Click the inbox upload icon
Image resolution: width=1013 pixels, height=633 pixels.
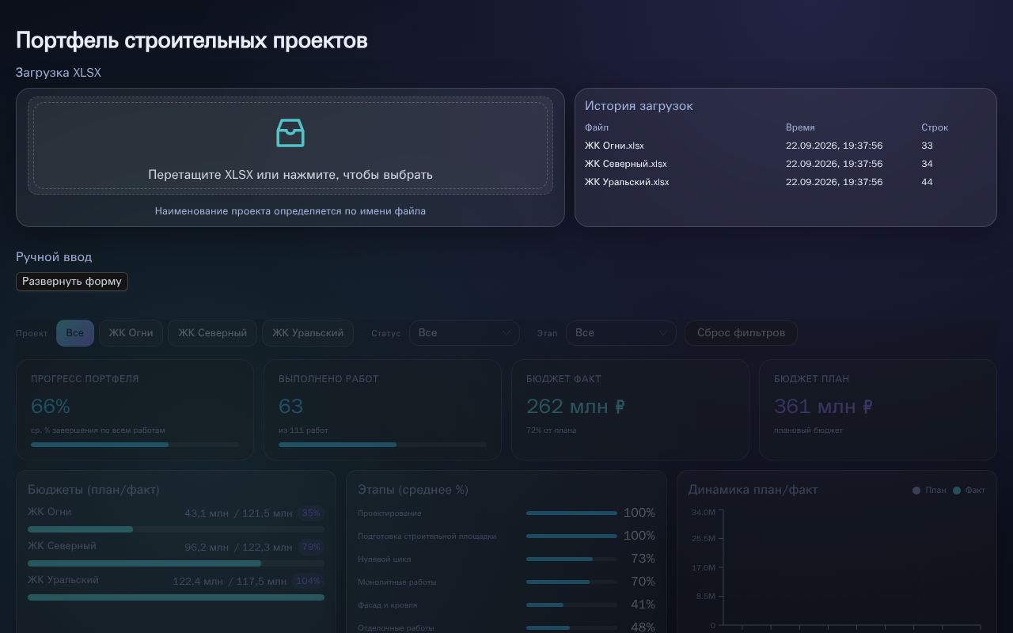click(290, 133)
